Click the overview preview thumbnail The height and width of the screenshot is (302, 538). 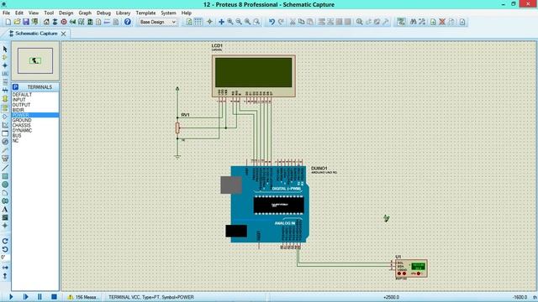35,61
